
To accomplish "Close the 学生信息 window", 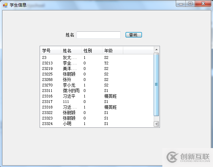I will pos(203,4).
